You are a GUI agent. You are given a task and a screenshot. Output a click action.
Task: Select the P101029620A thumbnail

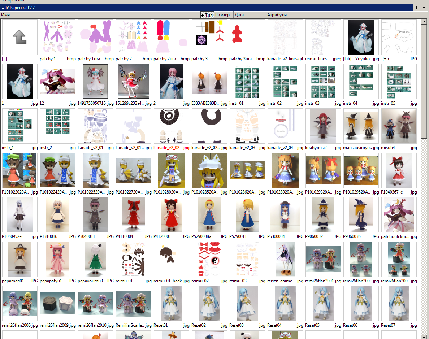[361, 170]
